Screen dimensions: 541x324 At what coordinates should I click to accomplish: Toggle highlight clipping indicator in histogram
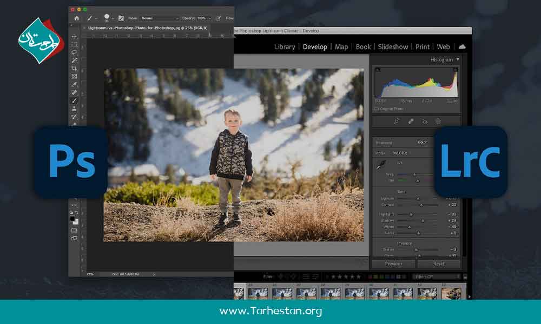(456, 70)
